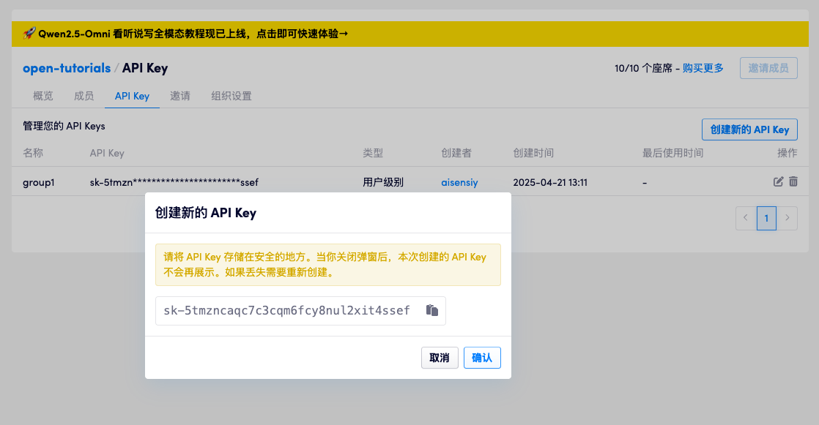The image size is (819, 425).
Task: Click the 创建新的 API Key button
Action: coord(749,129)
